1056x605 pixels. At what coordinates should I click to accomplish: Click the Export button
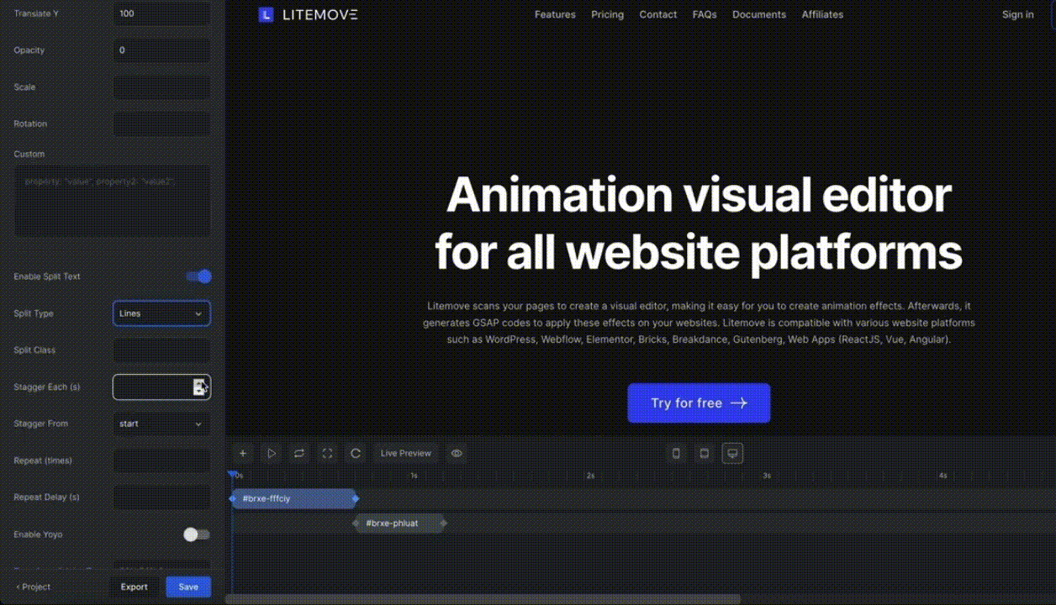(134, 587)
